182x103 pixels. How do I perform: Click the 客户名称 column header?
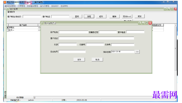point(23,25)
